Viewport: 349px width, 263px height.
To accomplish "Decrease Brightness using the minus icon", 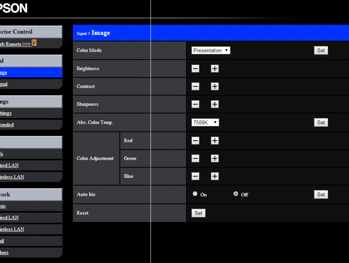I will click(195, 68).
